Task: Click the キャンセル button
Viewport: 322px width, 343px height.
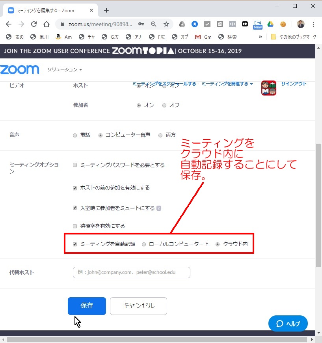Action: tap(138, 306)
